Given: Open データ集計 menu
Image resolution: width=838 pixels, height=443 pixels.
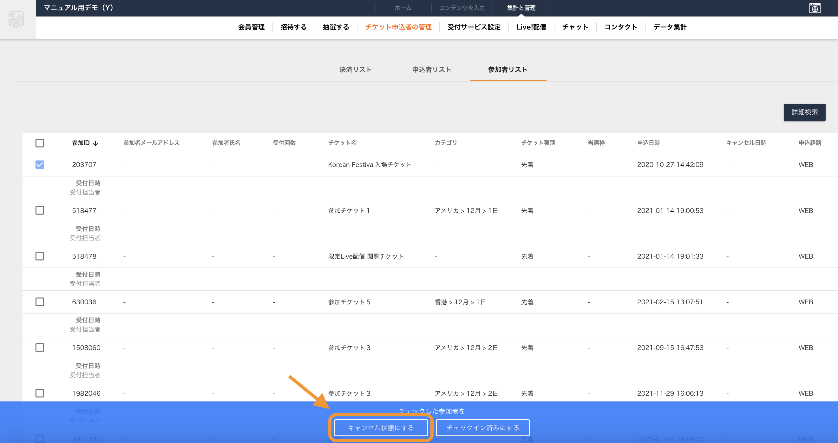Looking at the screenshot, I should [670, 27].
